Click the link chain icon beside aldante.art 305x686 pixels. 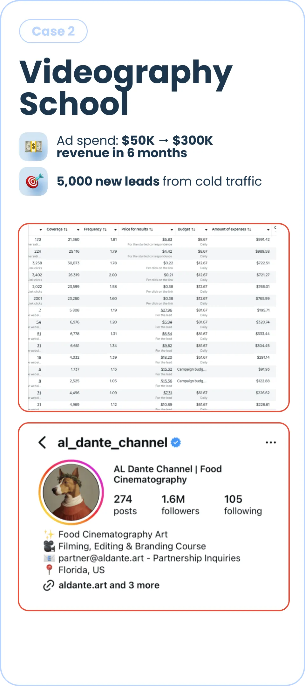(49, 585)
